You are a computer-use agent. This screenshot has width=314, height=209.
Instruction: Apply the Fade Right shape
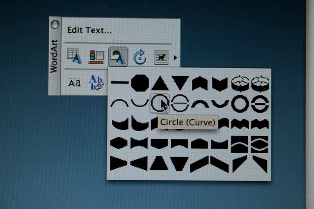click(x=119, y=163)
